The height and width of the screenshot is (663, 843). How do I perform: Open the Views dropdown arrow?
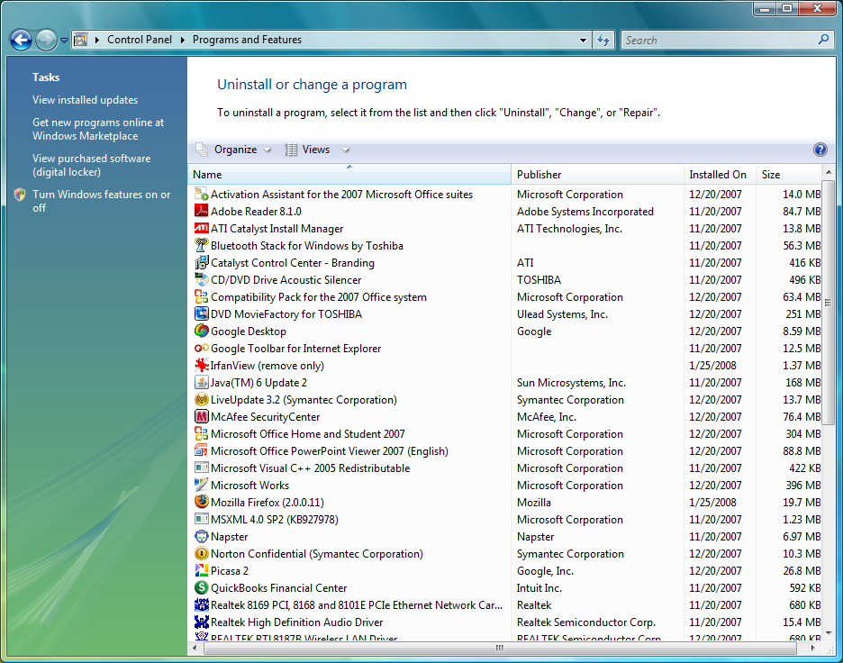click(346, 150)
